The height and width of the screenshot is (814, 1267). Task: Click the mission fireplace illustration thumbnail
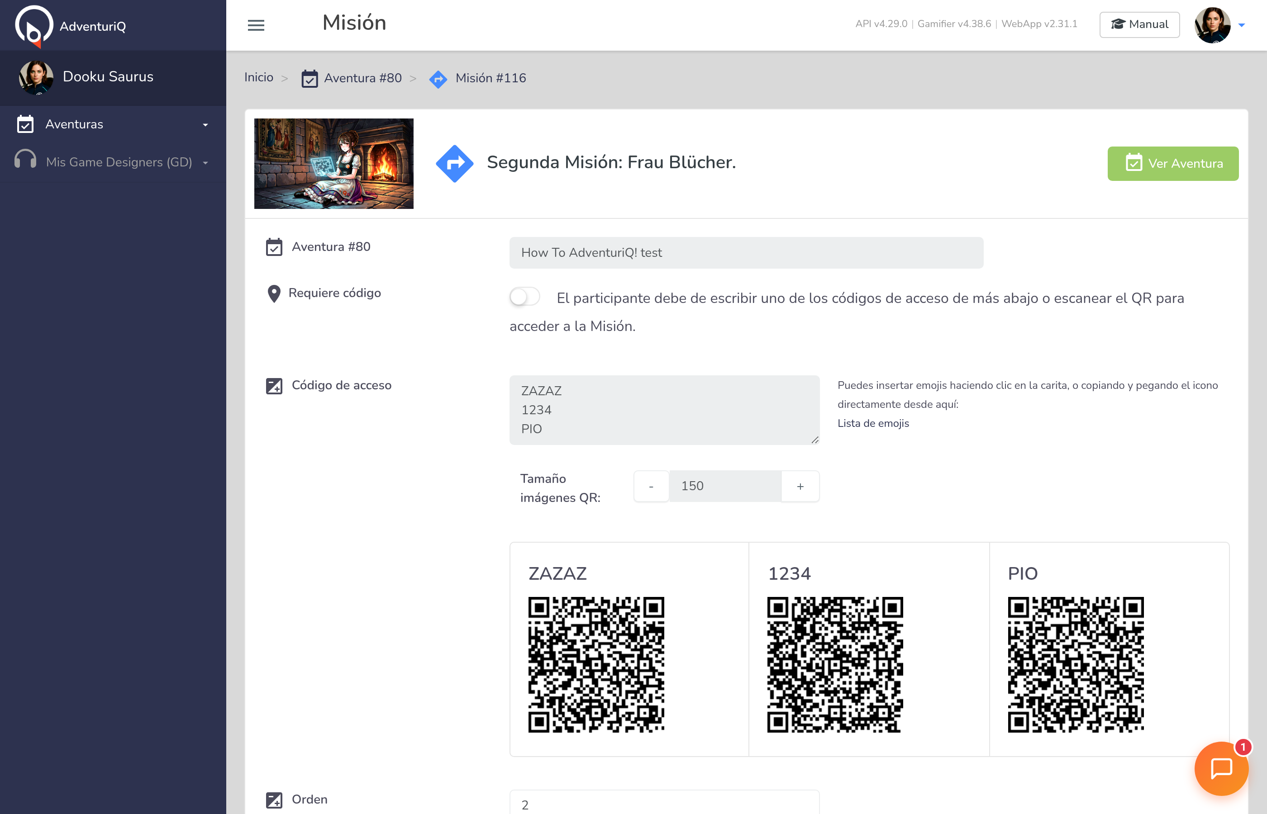tap(333, 163)
